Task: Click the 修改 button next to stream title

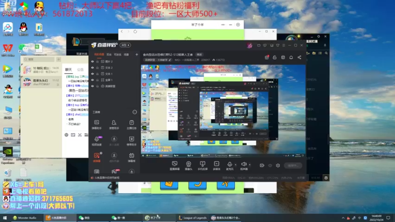Action: pyautogui.click(x=199, y=55)
